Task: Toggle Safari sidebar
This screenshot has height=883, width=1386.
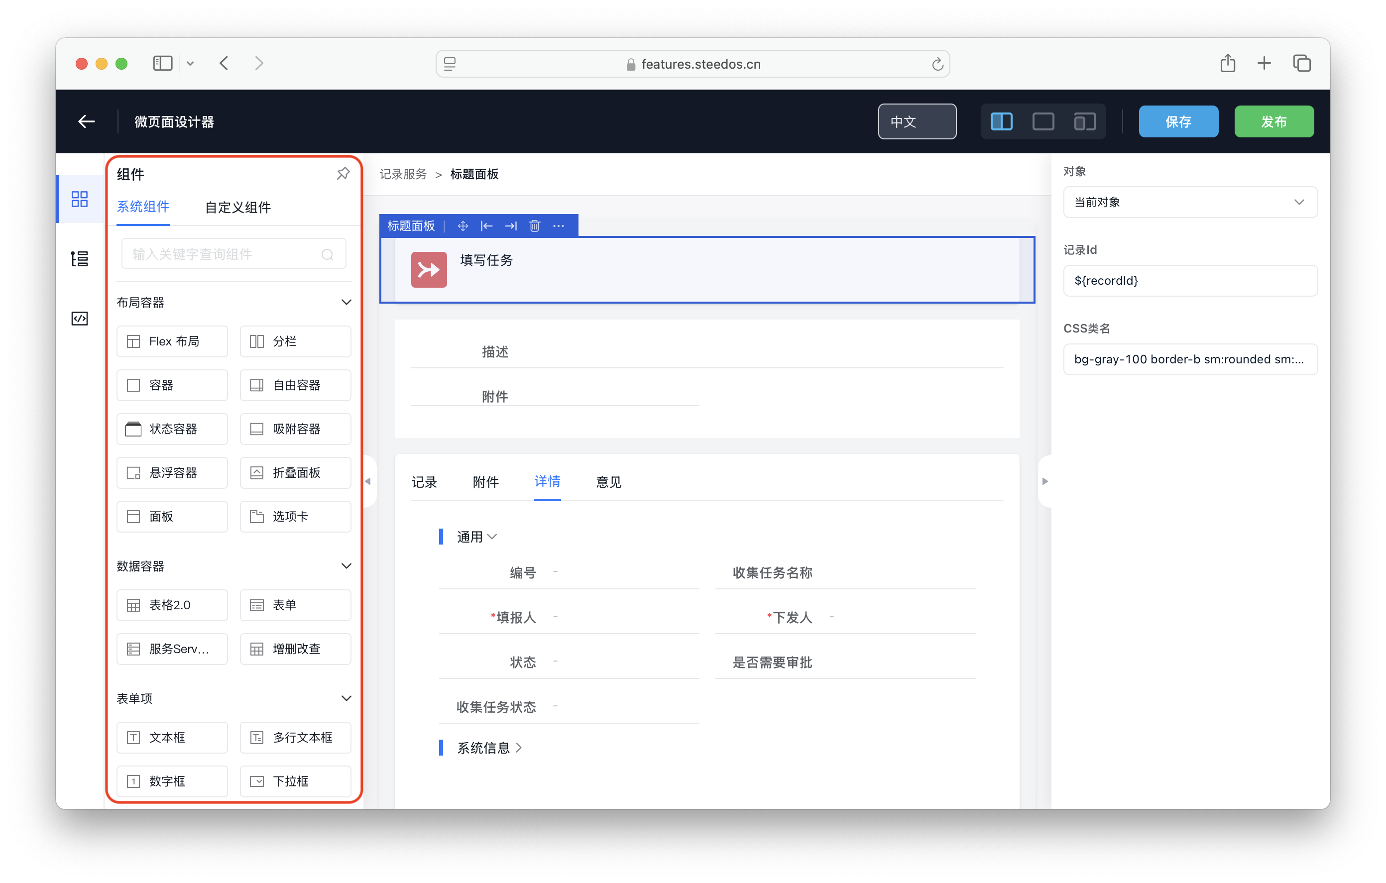Action: [163, 63]
